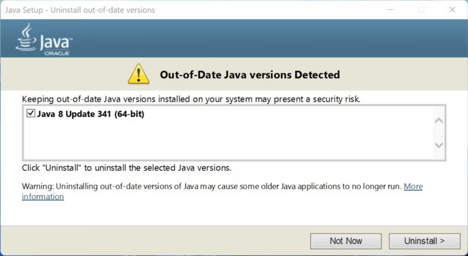Image resolution: width=468 pixels, height=256 pixels.
Task: Click empty space inside the versions list box
Action: (x=229, y=142)
